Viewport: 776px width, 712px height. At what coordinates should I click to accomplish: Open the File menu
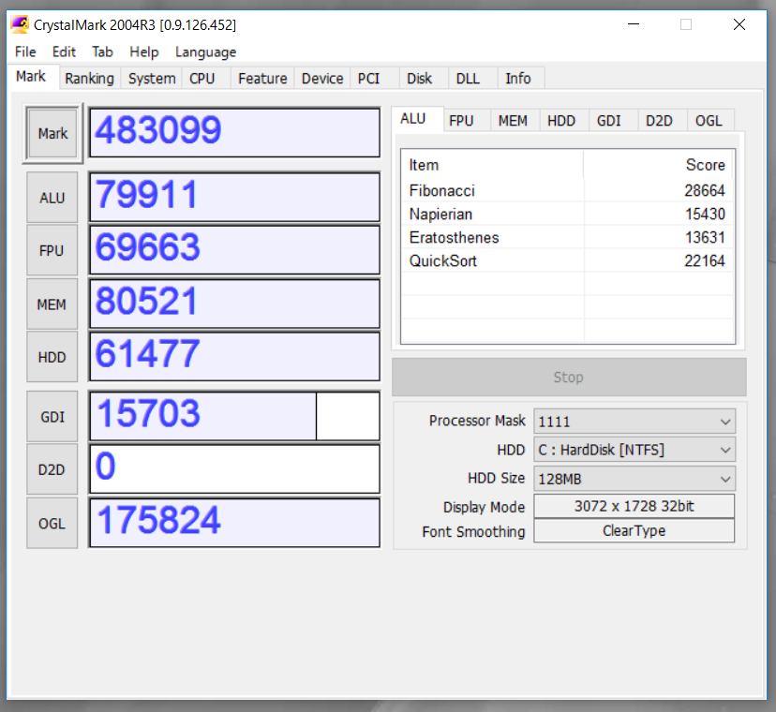coord(25,52)
